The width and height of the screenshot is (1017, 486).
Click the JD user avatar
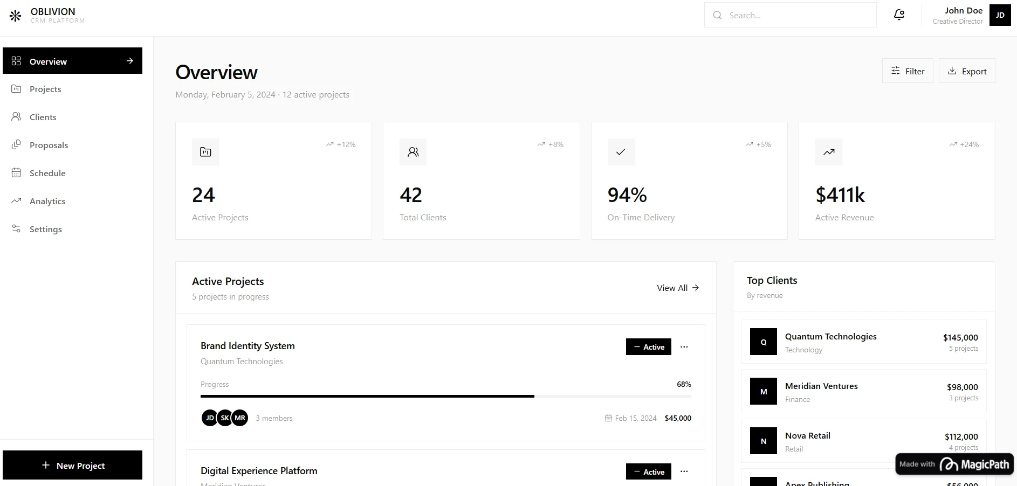(1000, 15)
